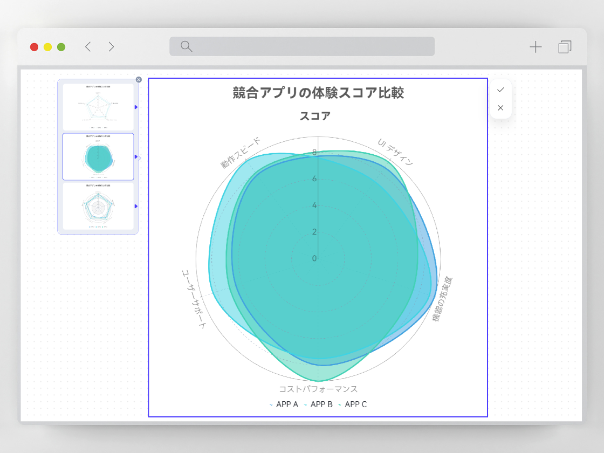The image size is (604, 453).
Task: Expand options for the first chart variant
Action: pos(135,105)
